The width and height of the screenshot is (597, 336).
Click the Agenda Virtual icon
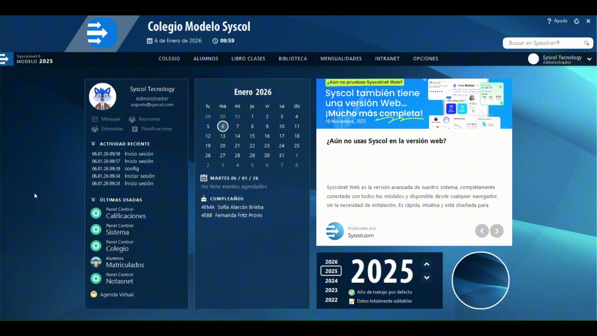[94, 294]
